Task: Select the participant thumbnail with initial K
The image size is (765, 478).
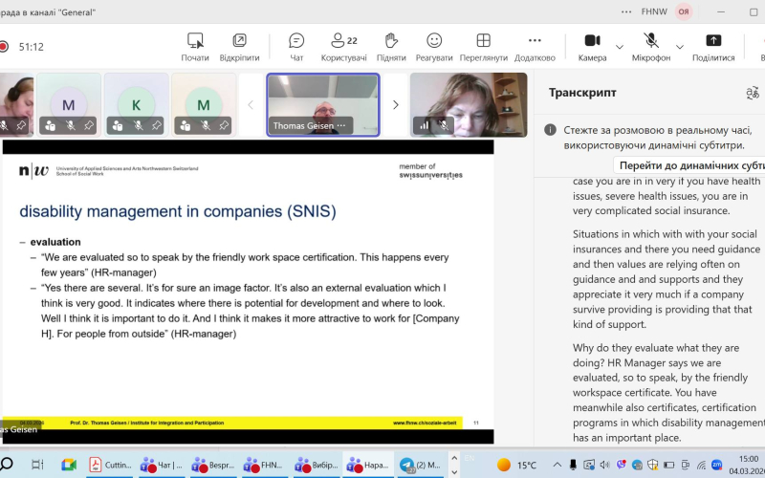Action: [136, 104]
